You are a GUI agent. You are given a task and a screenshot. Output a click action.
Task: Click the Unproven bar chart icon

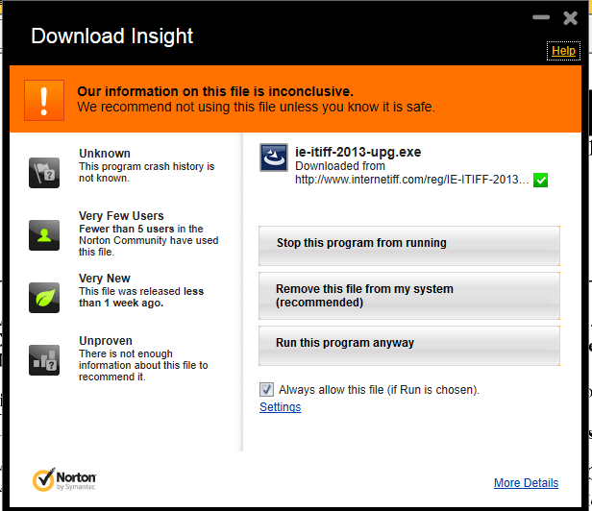tap(44, 360)
